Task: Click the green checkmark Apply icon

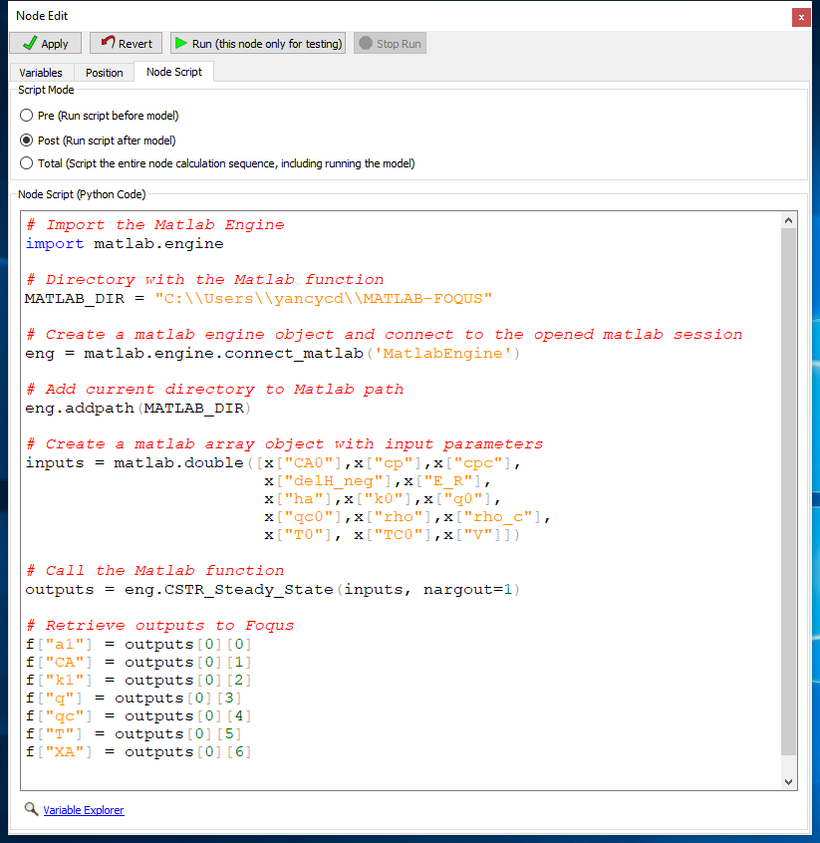Action: 30,43
